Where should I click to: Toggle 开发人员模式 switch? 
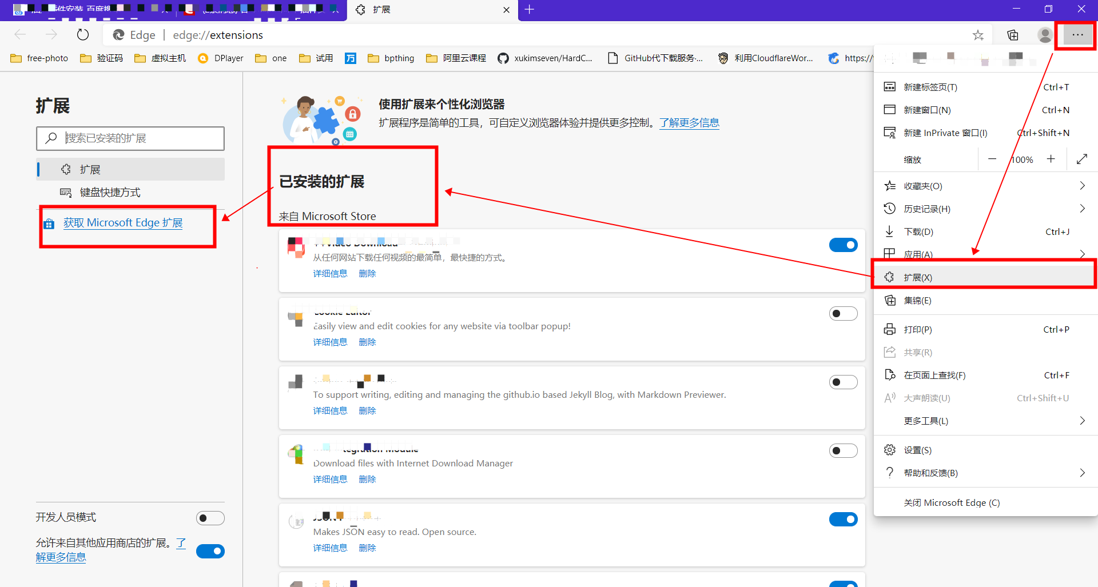[x=210, y=518]
